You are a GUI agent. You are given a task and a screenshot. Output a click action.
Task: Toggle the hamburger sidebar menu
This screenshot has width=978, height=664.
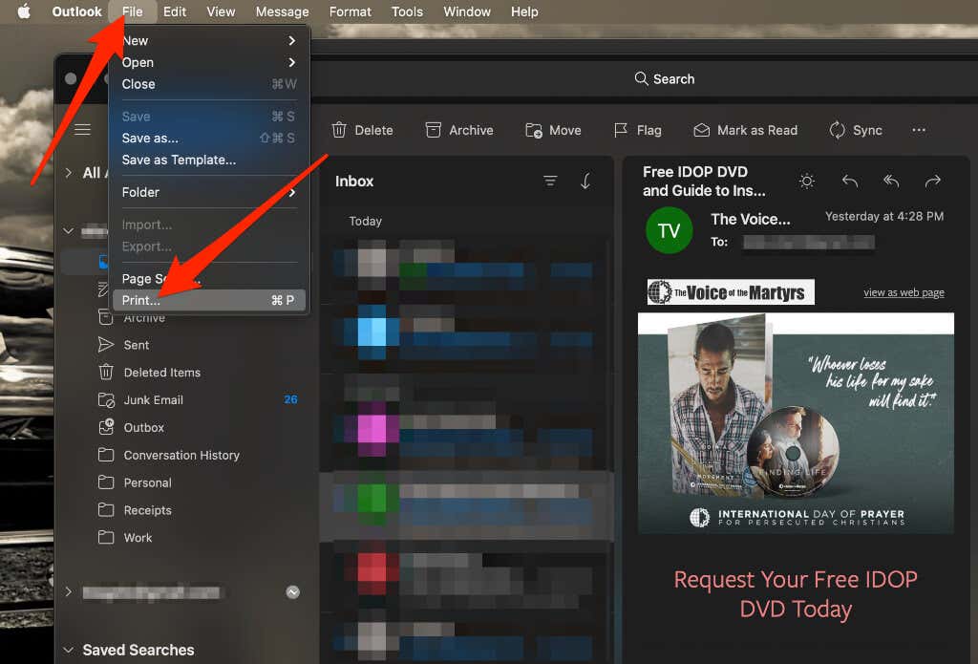[x=83, y=130]
